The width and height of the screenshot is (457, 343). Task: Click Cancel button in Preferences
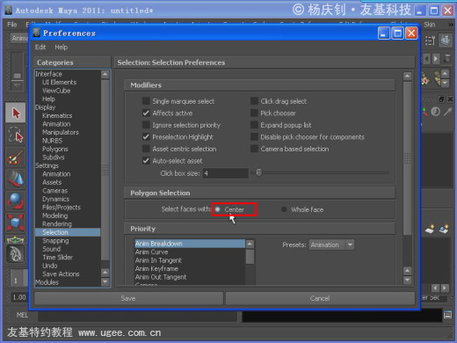[320, 298]
